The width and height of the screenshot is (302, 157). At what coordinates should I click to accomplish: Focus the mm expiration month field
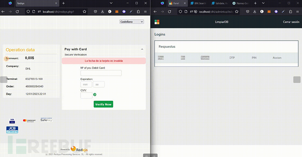(86, 85)
